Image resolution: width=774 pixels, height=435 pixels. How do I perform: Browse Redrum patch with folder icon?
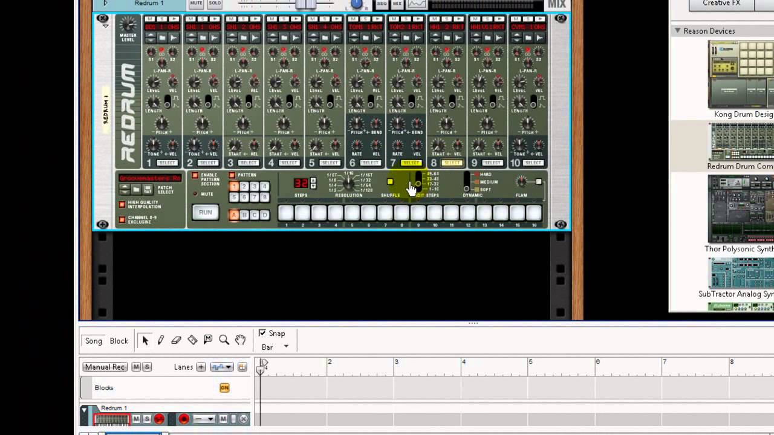pyautogui.click(x=137, y=189)
